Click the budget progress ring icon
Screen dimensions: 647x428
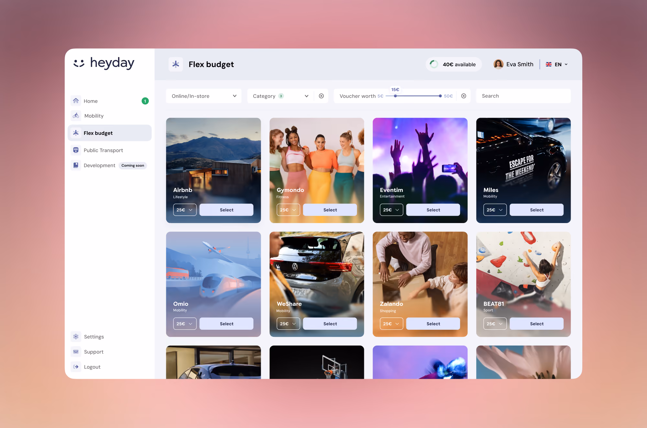click(x=434, y=64)
